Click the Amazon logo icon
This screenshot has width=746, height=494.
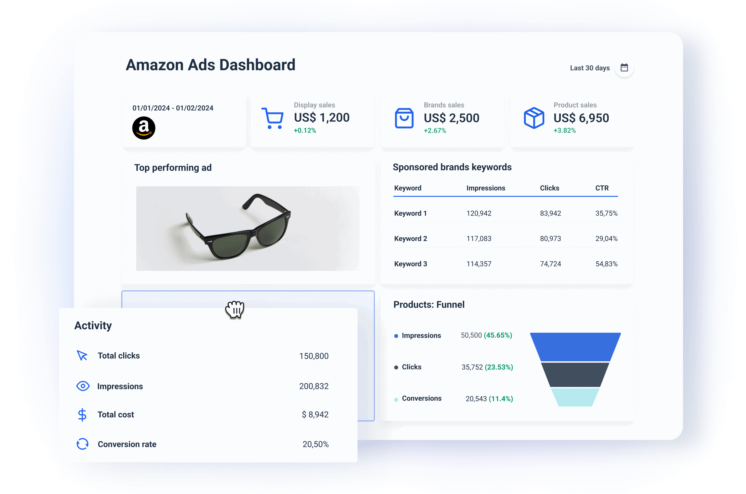144,128
